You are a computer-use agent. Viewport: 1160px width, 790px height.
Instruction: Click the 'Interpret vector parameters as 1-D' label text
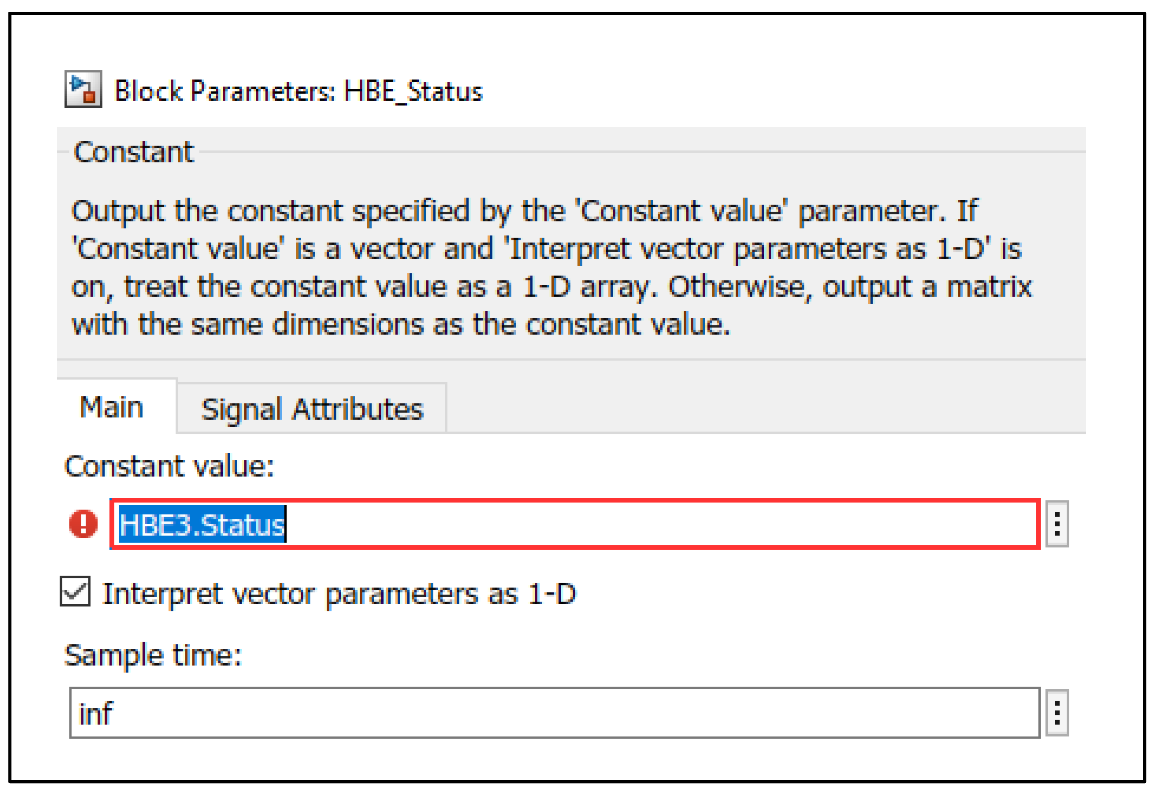coord(339,593)
